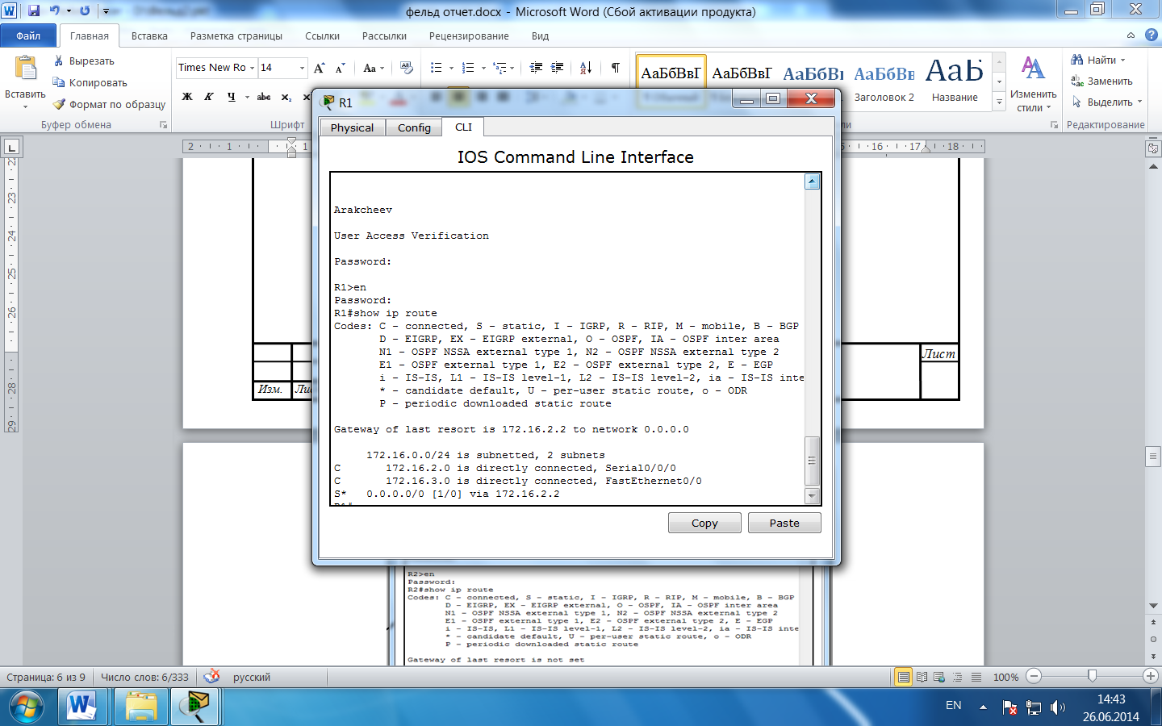Viewport: 1162px width, 726px height.
Task: Open customize quick access toolbar dropdown
Action: [106, 10]
